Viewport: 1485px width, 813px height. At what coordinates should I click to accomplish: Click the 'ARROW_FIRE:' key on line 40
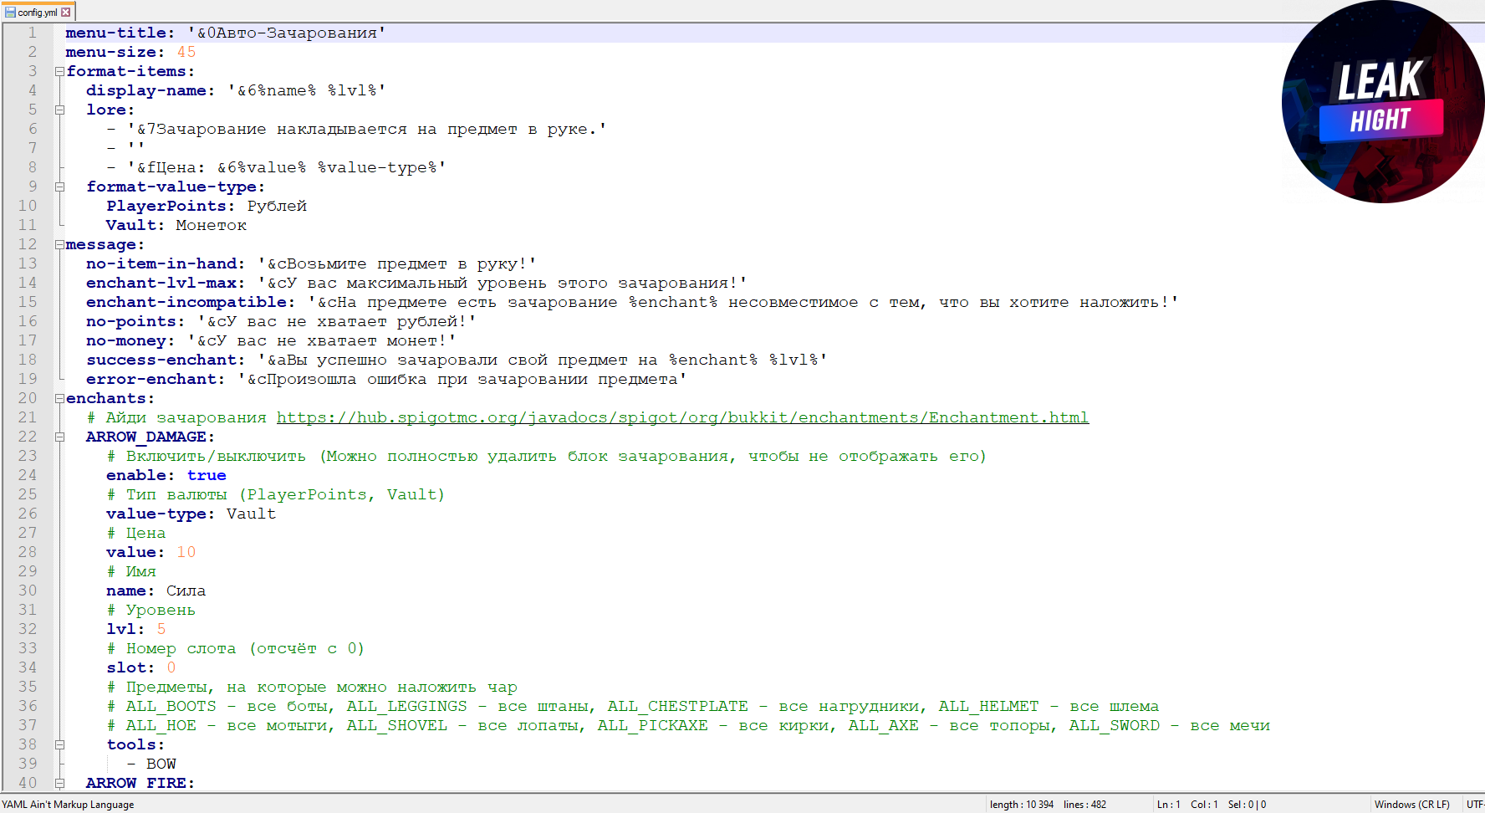click(140, 783)
